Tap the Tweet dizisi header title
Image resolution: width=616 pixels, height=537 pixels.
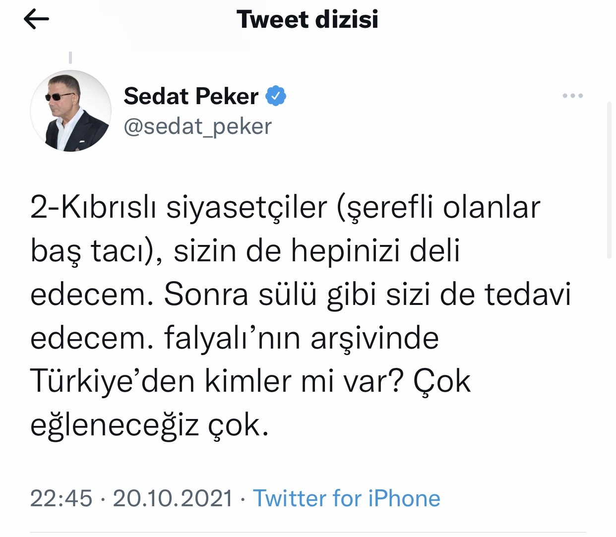308,20
